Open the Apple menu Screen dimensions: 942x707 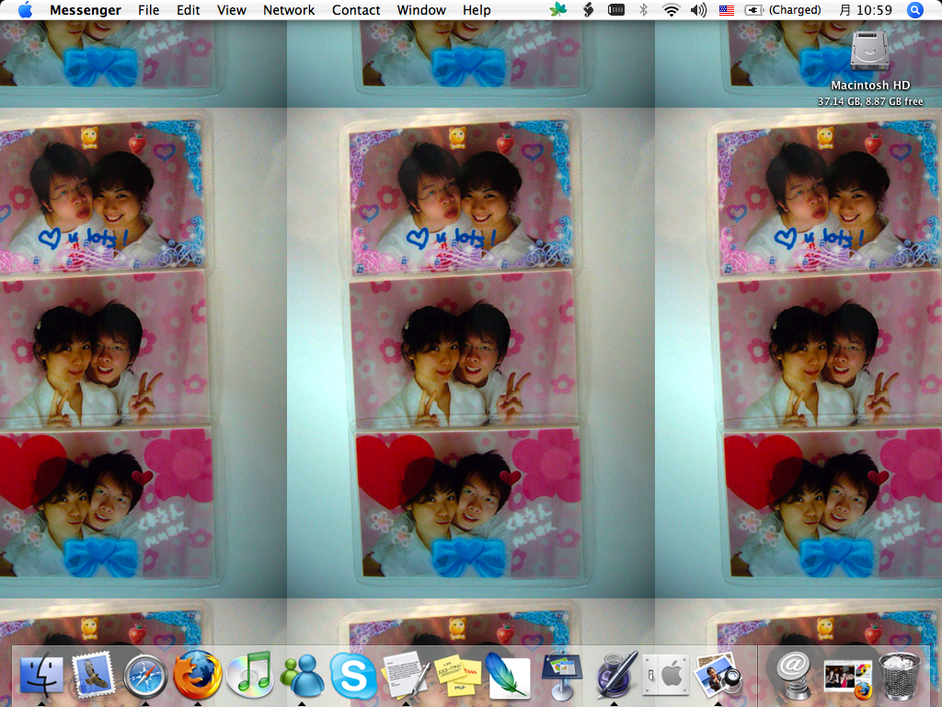tap(25, 10)
